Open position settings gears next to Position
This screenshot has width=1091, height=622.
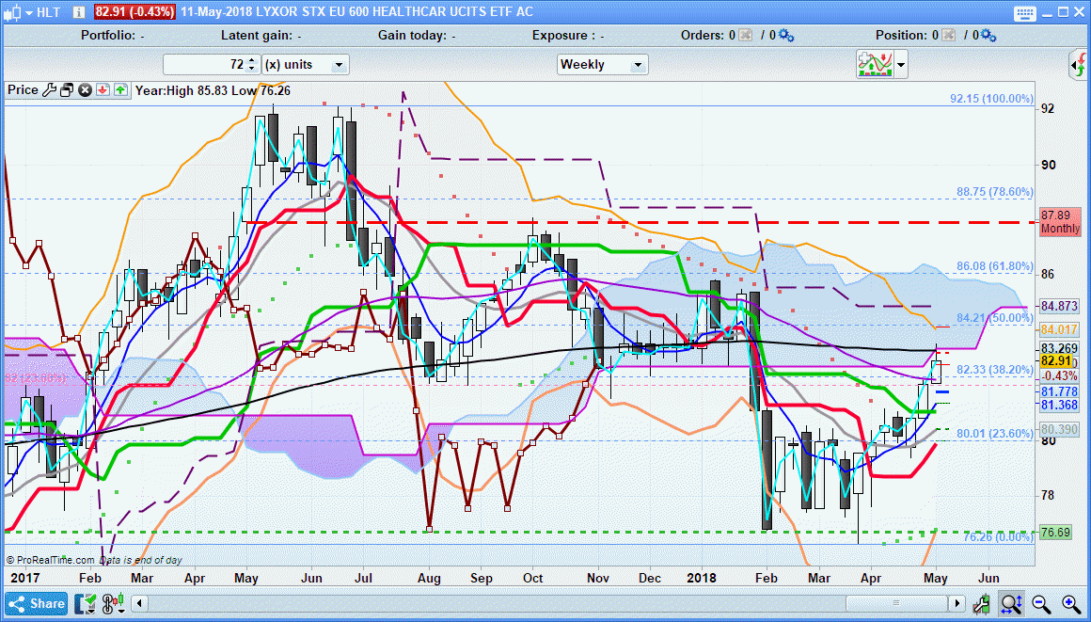point(988,35)
